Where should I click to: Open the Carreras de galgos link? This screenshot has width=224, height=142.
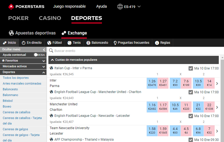pyautogui.click(x=15, y=129)
